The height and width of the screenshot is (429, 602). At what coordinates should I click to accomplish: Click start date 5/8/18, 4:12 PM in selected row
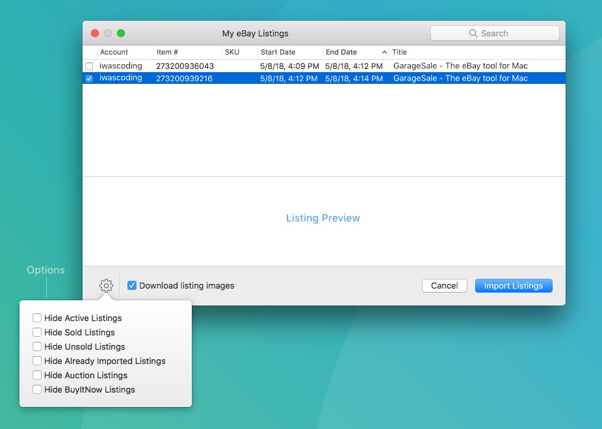click(x=289, y=78)
